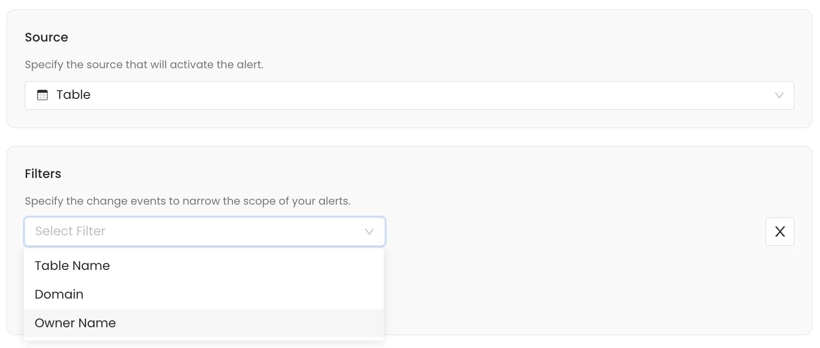The image size is (820, 348).
Task: Click the Table label in Source selector
Action: 73,95
